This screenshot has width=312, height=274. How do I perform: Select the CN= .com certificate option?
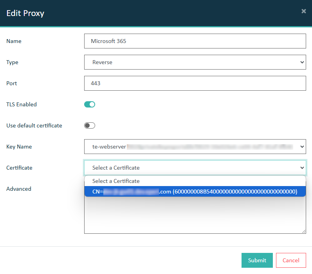[195, 192]
